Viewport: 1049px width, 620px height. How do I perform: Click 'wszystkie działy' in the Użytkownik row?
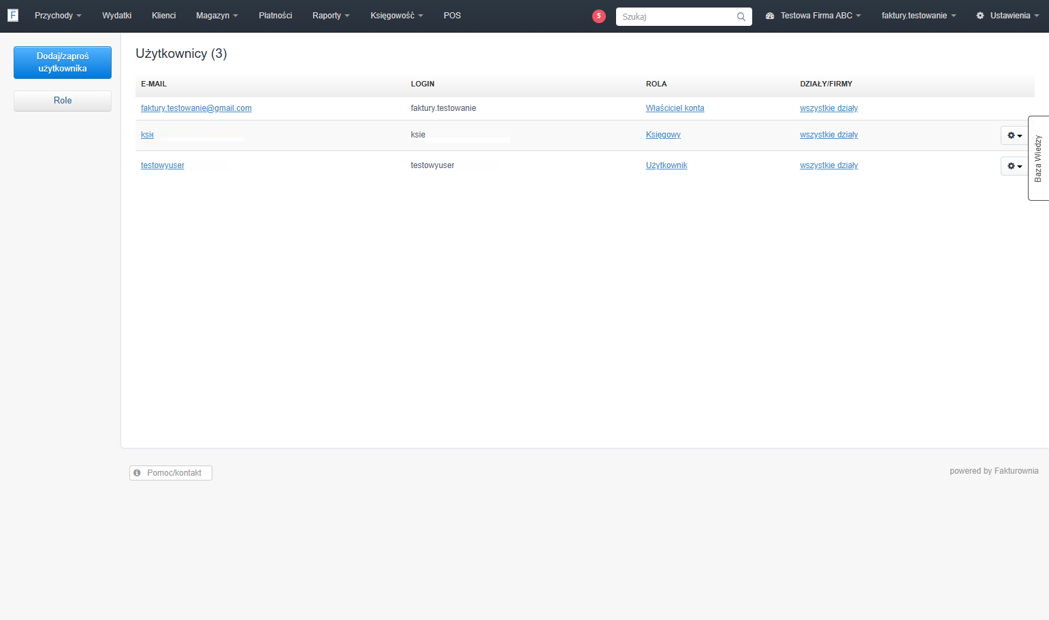(x=829, y=165)
